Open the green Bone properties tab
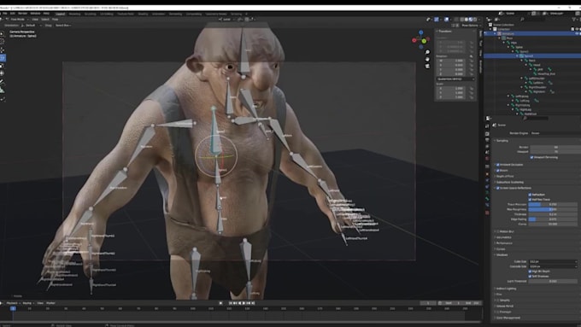581x327 pixels. click(x=488, y=198)
